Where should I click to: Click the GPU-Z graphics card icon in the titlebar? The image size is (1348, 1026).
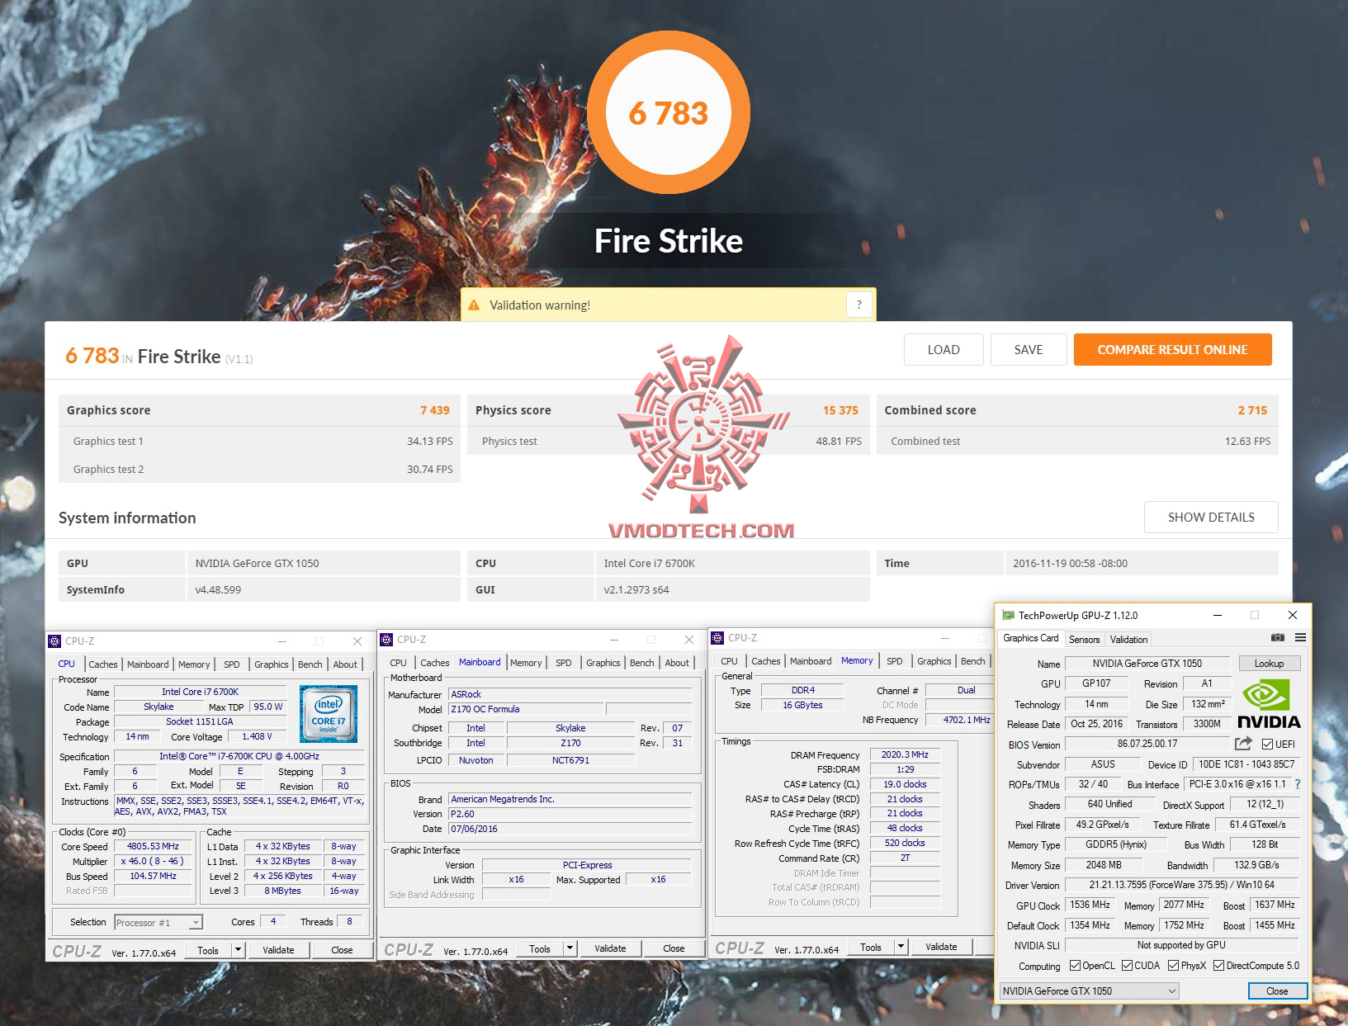(x=1008, y=615)
